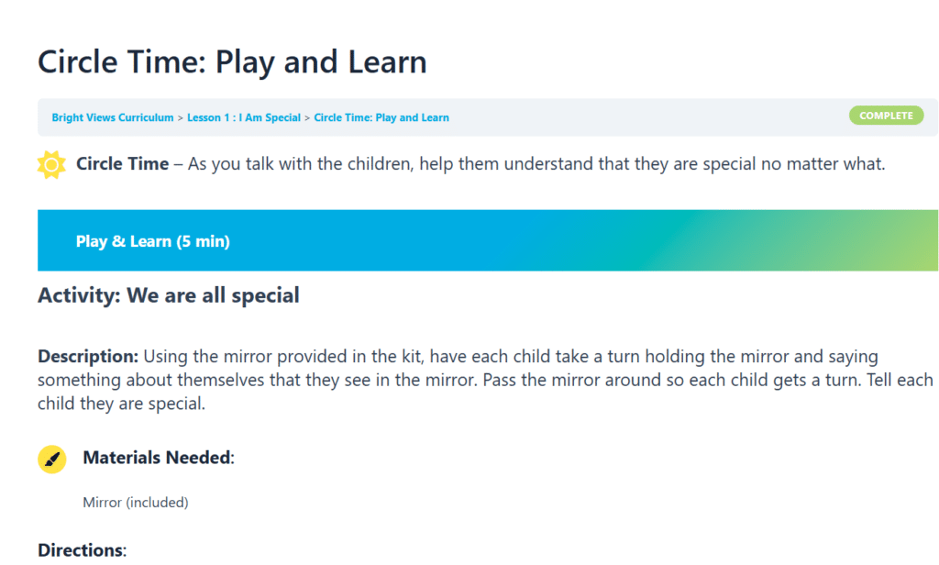Click the green COMPLETE status badge
Image resolution: width=939 pixels, height=565 pixels.
click(x=887, y=116)
